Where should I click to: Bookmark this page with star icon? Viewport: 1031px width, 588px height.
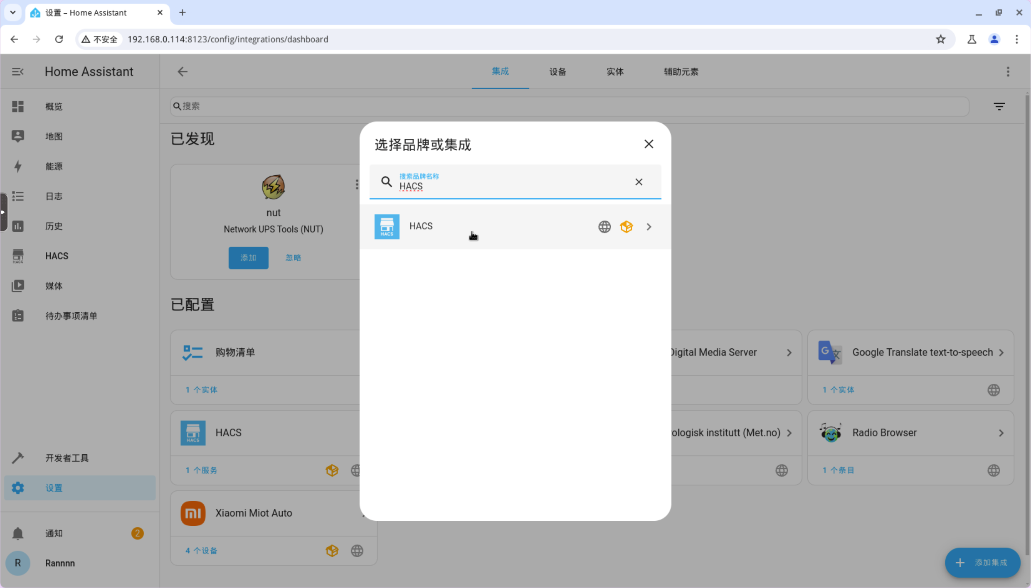coord(940,39)
